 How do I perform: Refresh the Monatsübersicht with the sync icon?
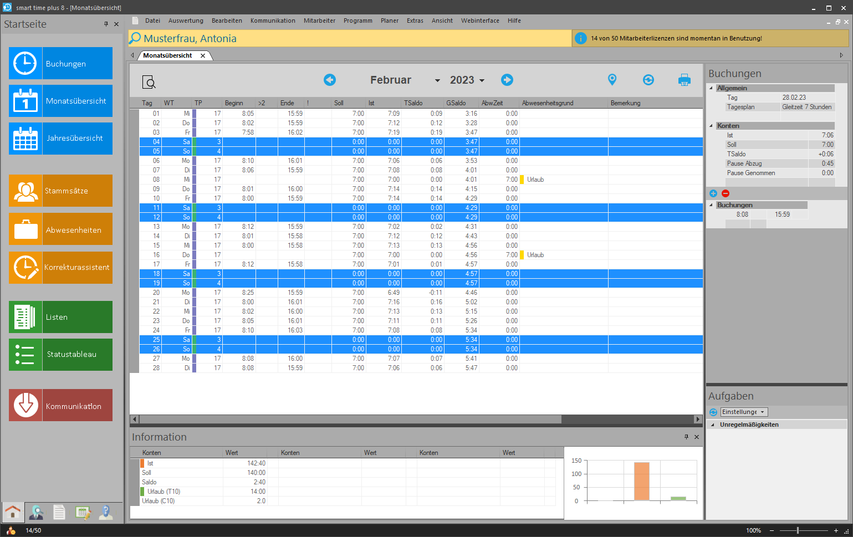648,80
